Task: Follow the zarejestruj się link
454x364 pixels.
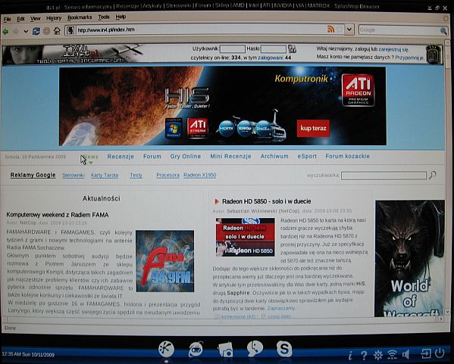Action: point(393,49)
